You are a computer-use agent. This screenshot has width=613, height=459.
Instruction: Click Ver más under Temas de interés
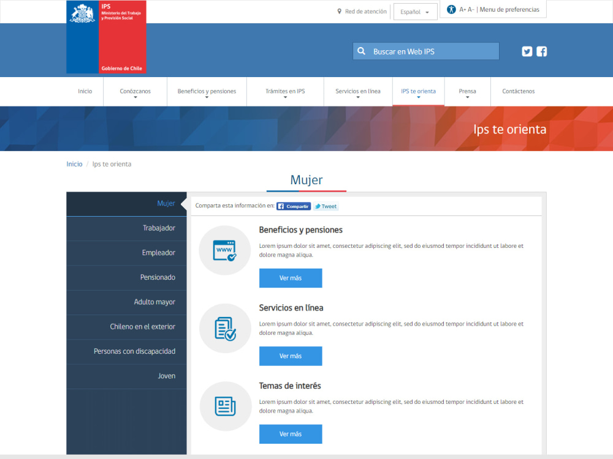291,434
